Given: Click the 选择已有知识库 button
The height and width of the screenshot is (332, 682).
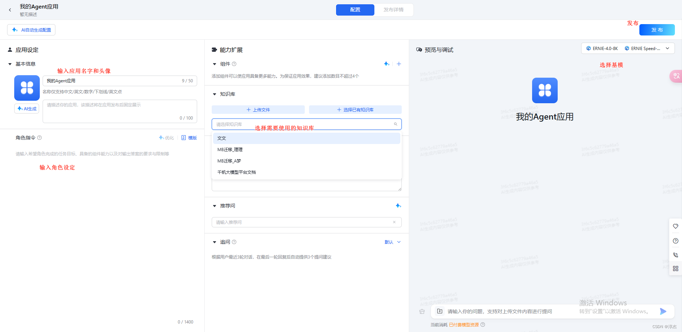Looking at the screenshot, I should pyautogui.click(x=355, y=110).
